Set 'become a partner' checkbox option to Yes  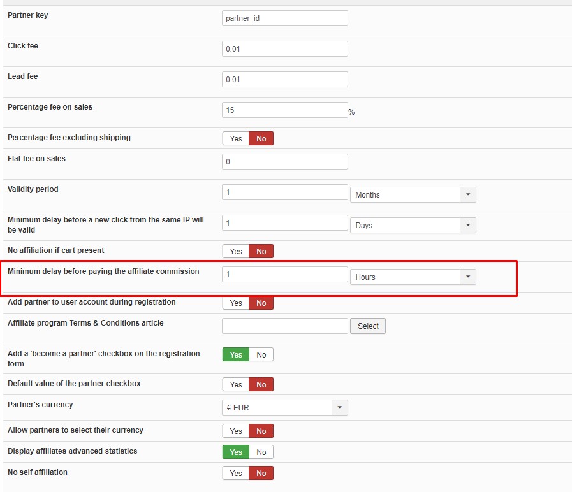pyautogui.click(x=236, y=354)
